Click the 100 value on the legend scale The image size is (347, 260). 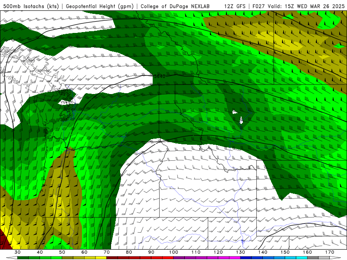tap(173, 252)
